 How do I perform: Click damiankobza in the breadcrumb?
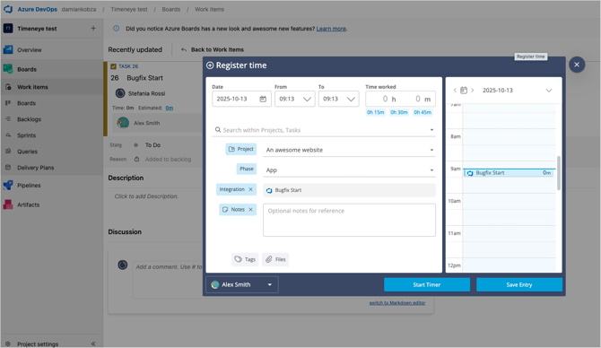79,9
